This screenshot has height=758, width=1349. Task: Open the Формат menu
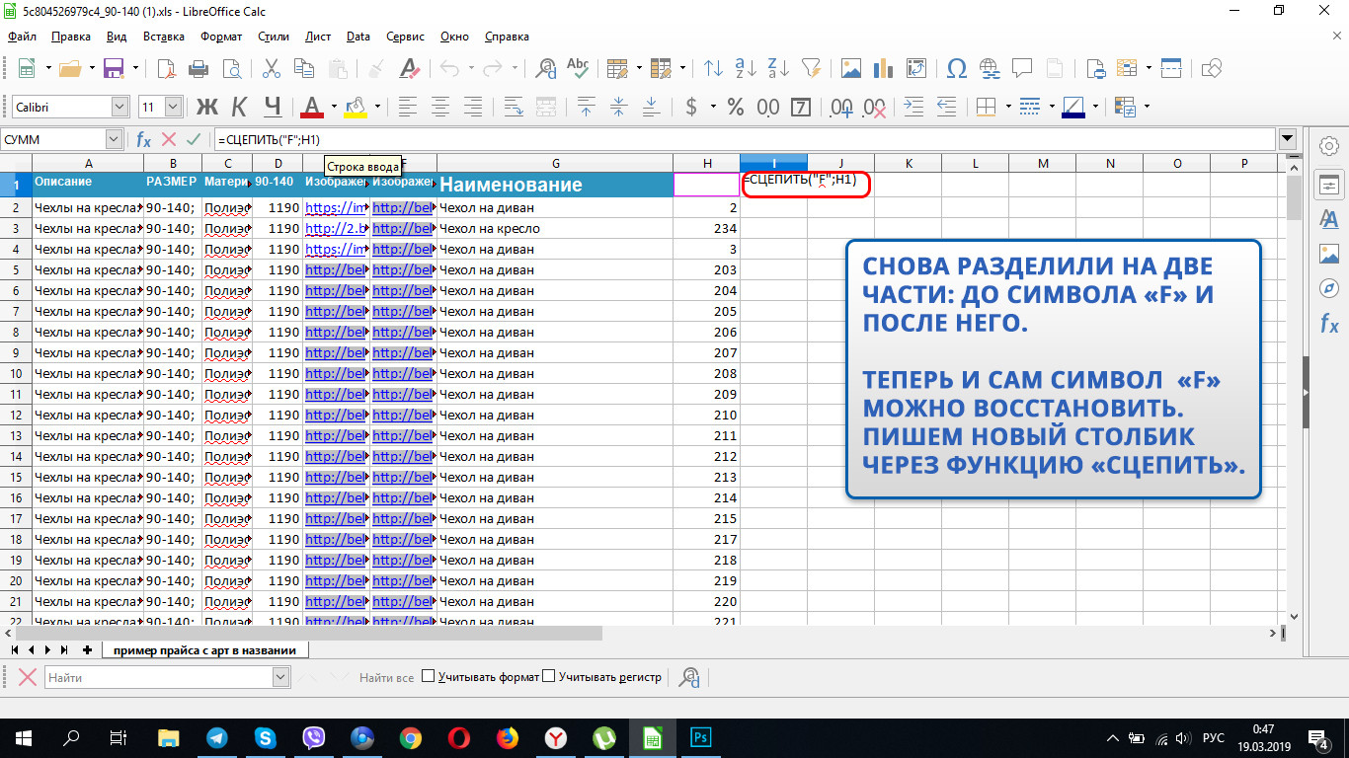[x=221, y=37]
